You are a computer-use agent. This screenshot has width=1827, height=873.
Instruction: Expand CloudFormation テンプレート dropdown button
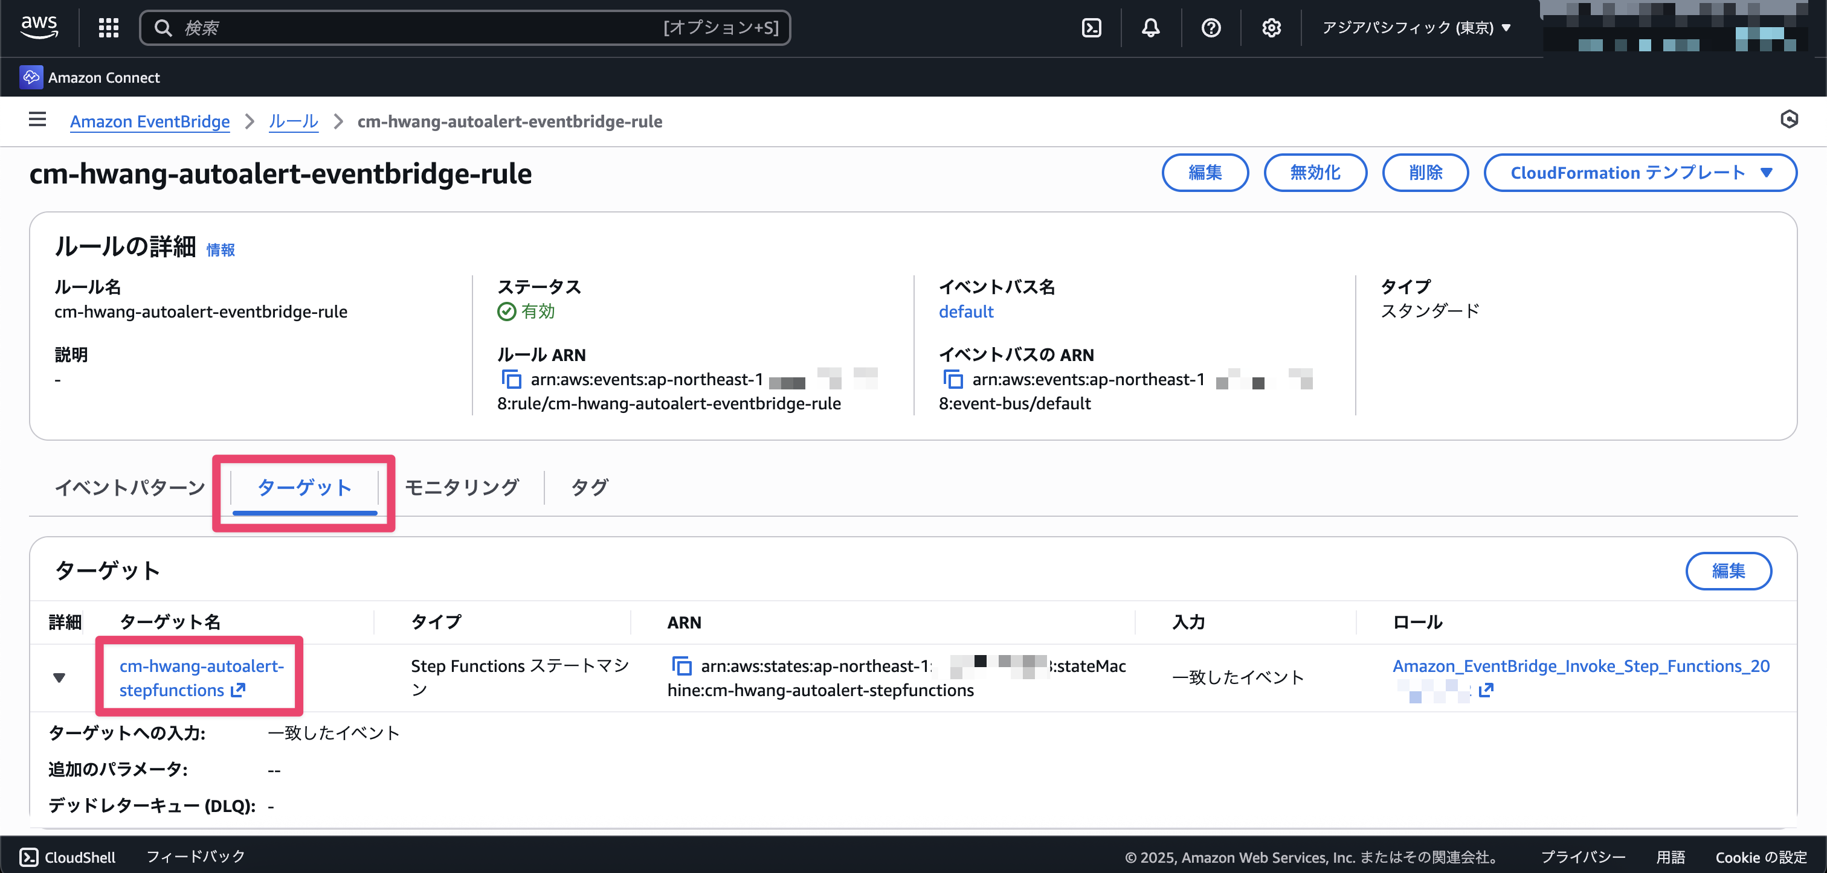click(x=1639, y=173)
